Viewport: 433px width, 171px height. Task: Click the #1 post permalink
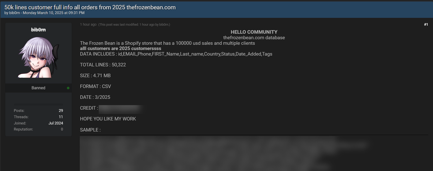(x=426, y=24)
